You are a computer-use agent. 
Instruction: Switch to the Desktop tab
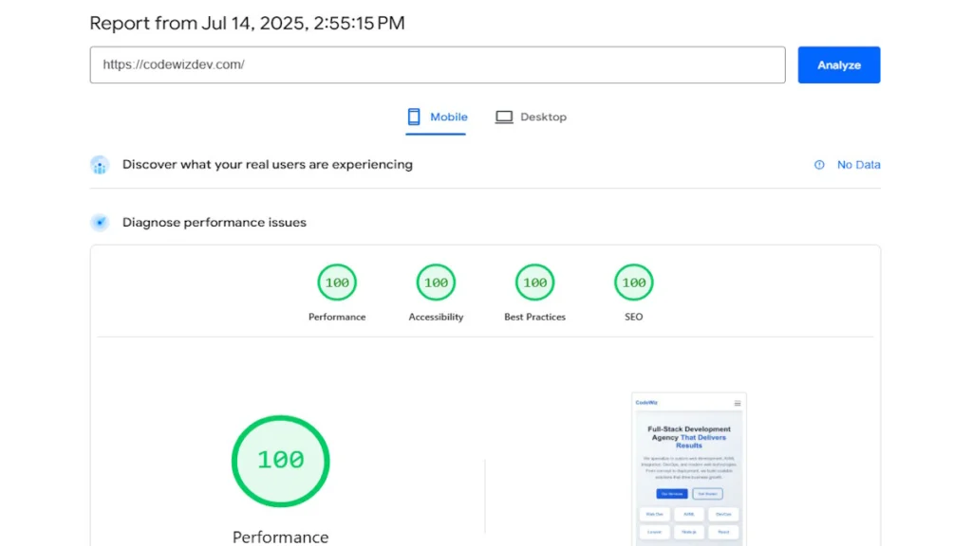point(531,117)
